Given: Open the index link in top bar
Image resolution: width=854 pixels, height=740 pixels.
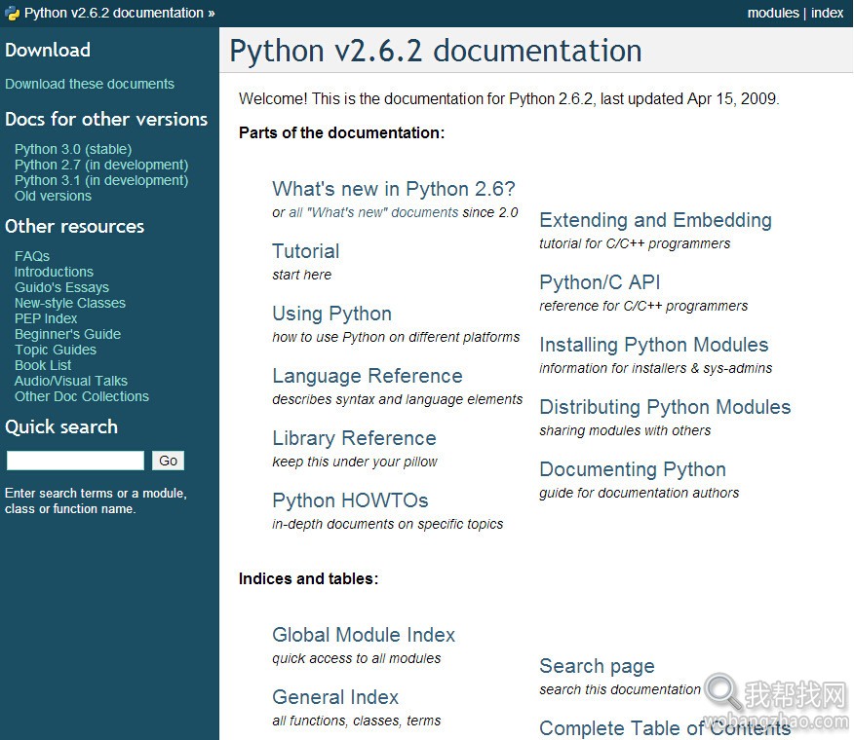Looking at the screenshot, I should (827, 13).
